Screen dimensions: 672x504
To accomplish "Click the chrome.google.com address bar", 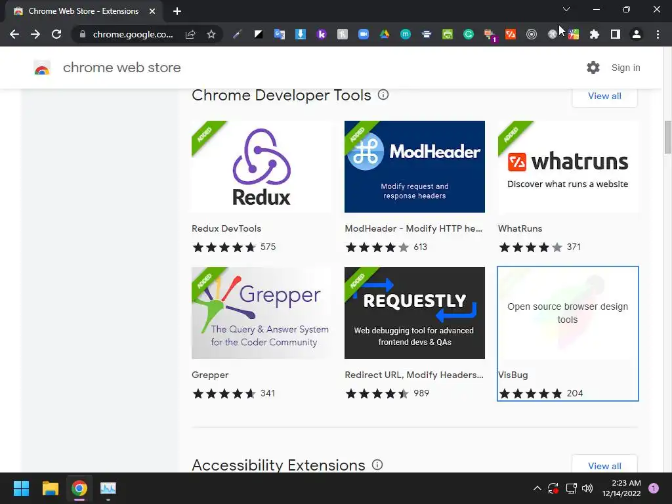I will pyautogui.click(x=133, y=34).
